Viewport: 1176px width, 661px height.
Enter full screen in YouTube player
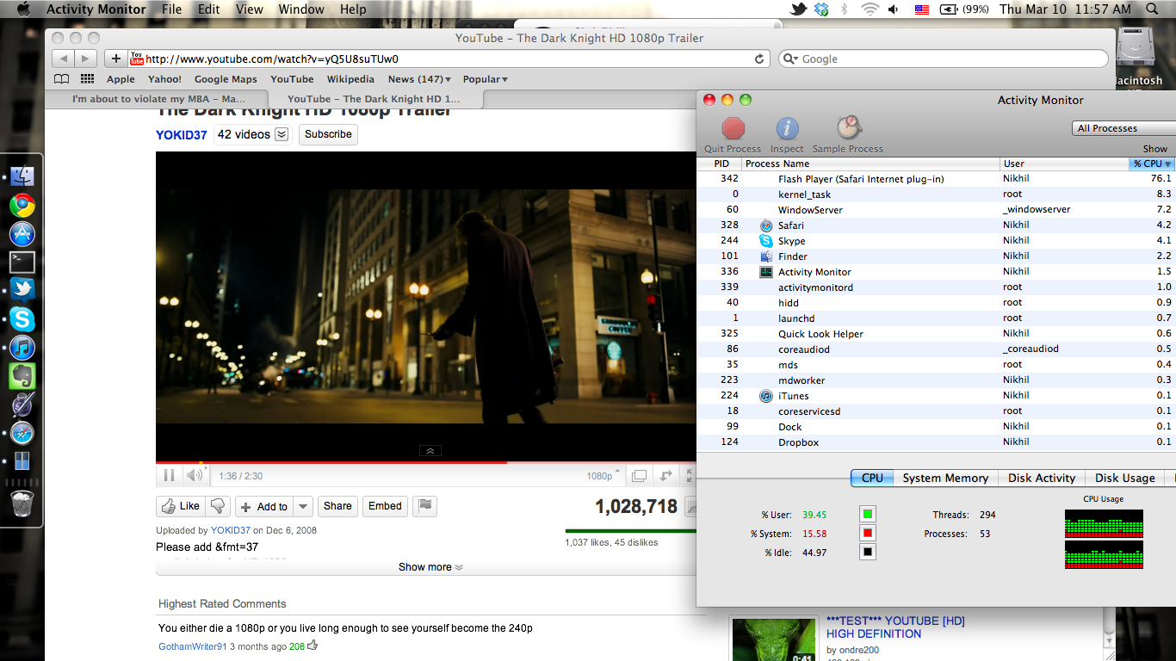689,475
